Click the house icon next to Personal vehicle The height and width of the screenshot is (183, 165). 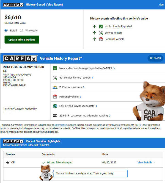point(55,97)
